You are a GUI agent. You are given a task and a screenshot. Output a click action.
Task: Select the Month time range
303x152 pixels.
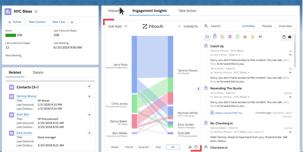pyautogui.click(x=129, y=147)
